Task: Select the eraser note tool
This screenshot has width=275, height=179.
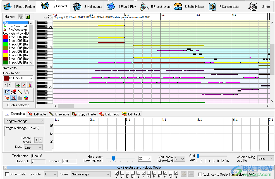Action: tap(13, 92)
